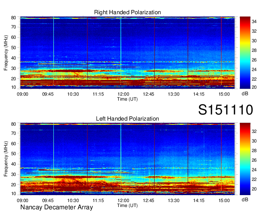Click time tick 12:45 under Left Handed plot
Screen dimensions: 261x212
pyautogui.click(x=149, y=200)
